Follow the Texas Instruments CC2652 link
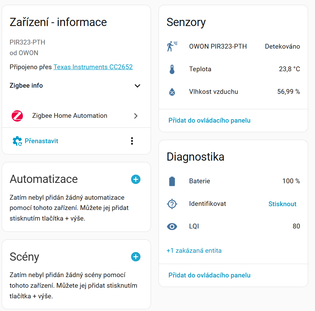 93,67
